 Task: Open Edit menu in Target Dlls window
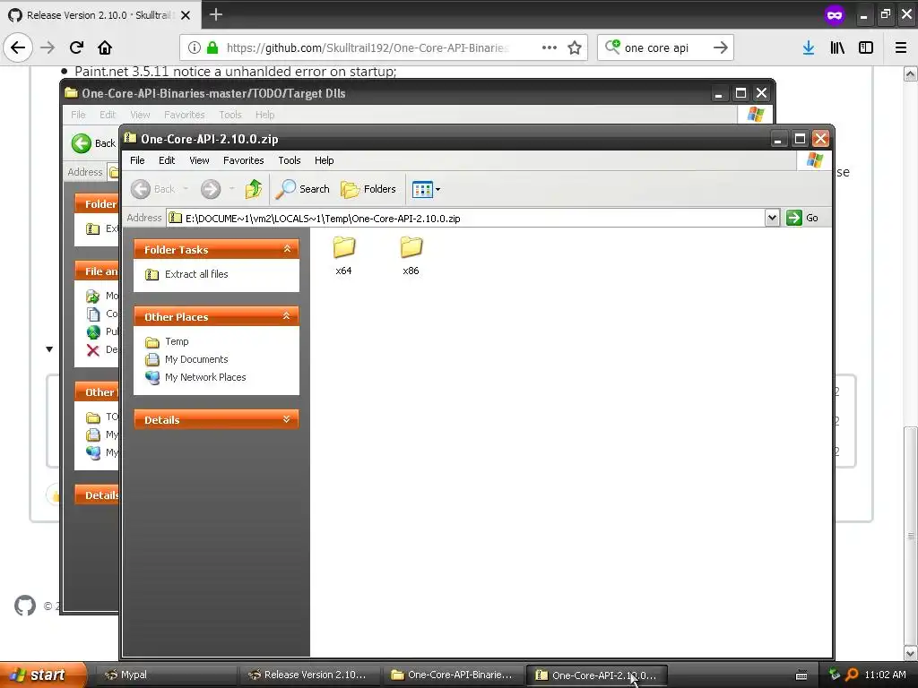click(x=108, y=115)
